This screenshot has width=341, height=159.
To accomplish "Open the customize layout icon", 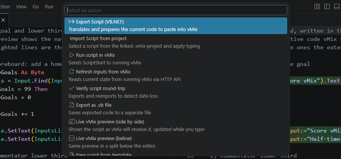I will [x=317, y=6].
